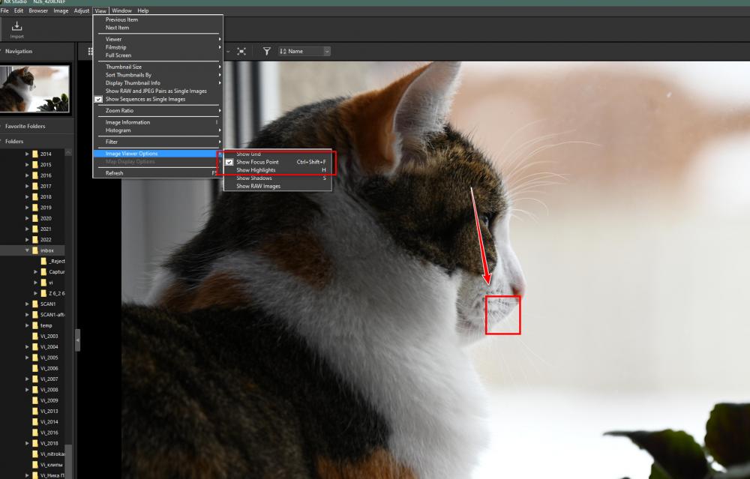Open the Histogram submenu
This screenshot has width=750, height=479.
[157, 130]
